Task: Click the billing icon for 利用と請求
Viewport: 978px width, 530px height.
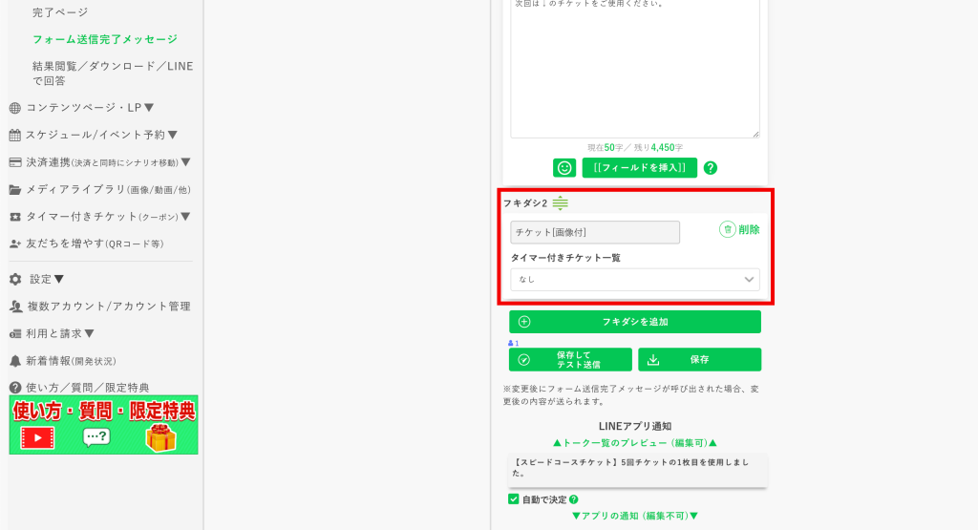Action: tap(15, 333)
